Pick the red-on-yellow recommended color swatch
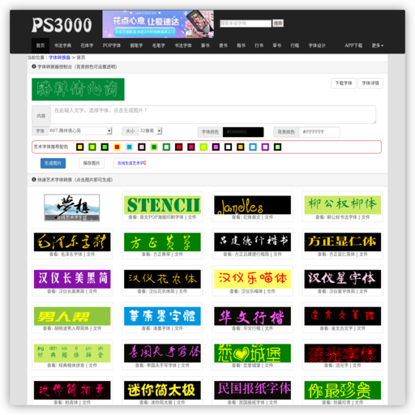Viewport: 415px width, 415px height. pyautogui.click(x=117, y=147)
